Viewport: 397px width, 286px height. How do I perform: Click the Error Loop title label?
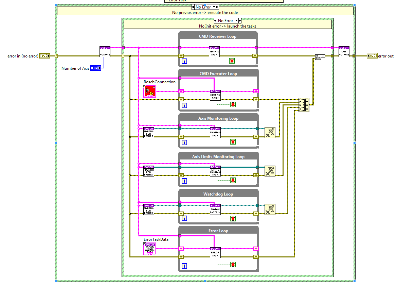(218, 231)
